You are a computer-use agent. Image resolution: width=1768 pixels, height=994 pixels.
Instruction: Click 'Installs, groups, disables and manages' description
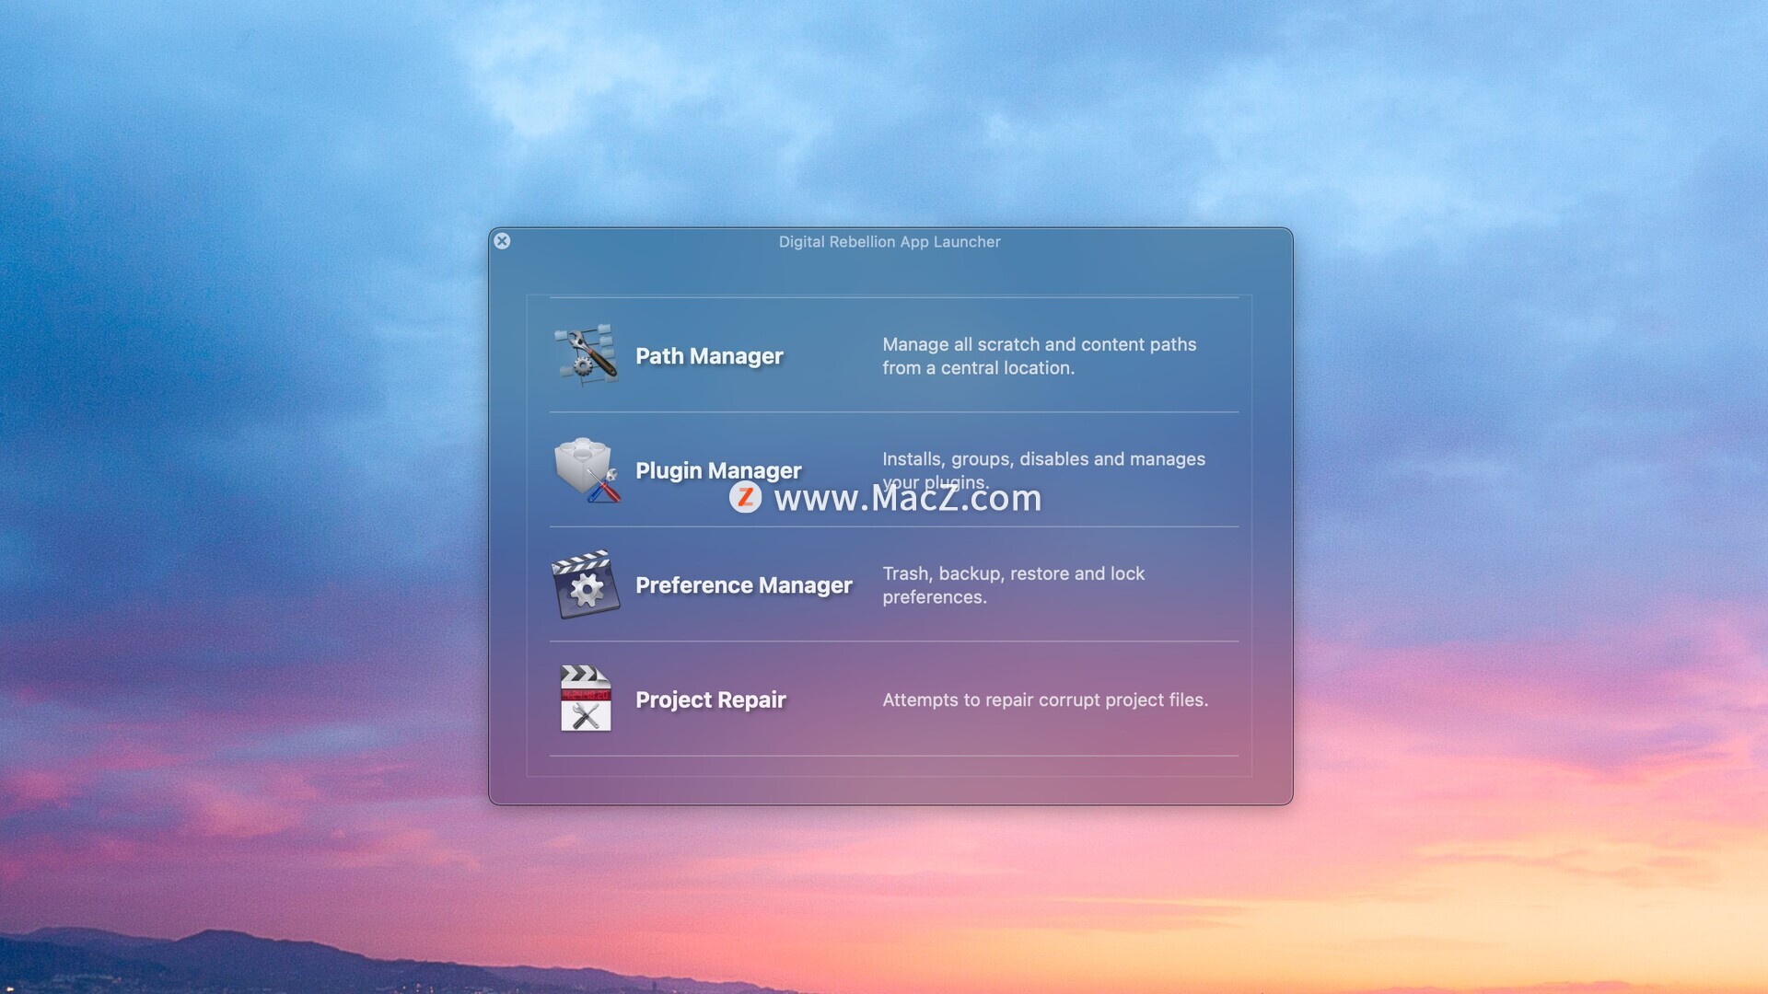1042,459
